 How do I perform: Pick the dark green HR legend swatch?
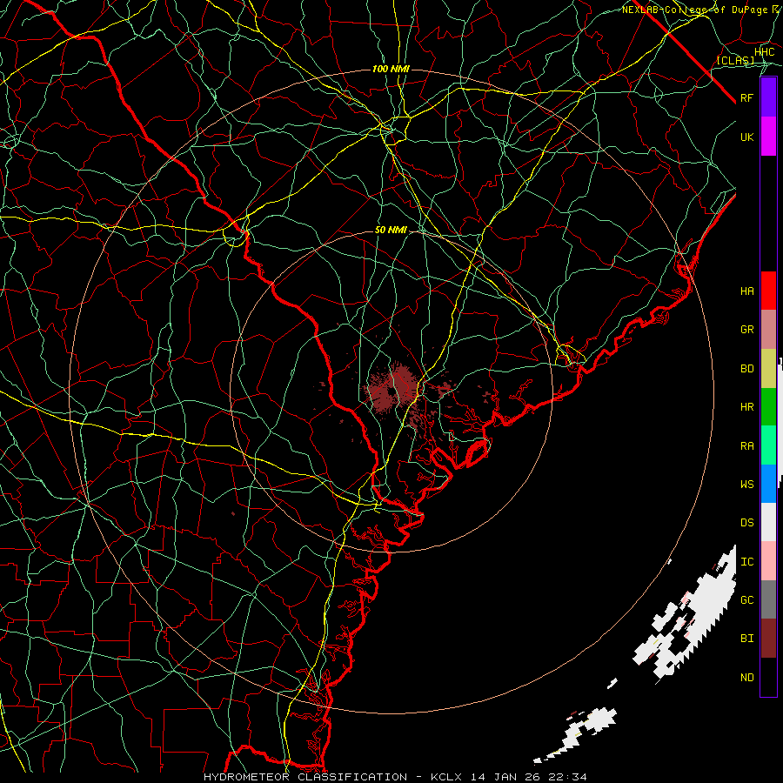(x=768, y=406)
